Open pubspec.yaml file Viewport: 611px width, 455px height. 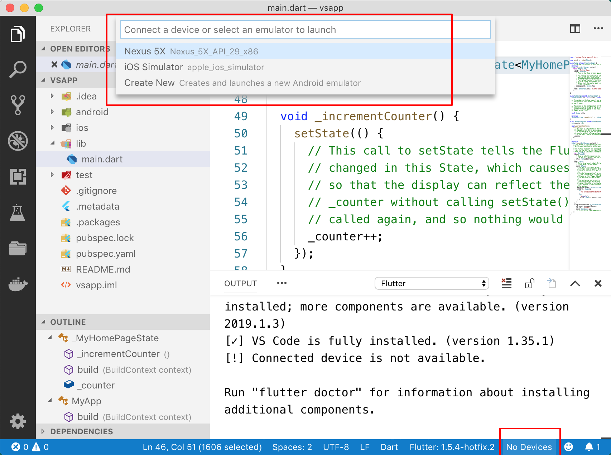[123, 253]
